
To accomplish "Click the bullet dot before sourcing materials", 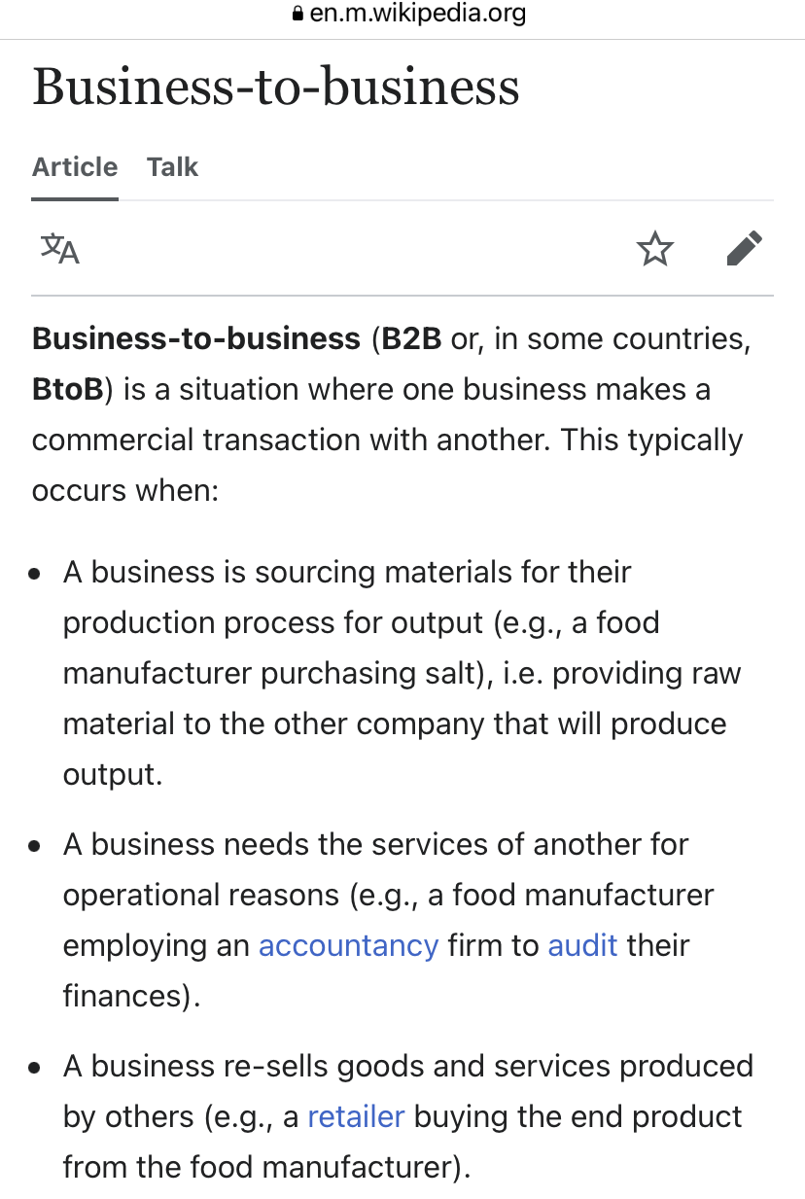I will pyautogui.click(x=36, y=574).
